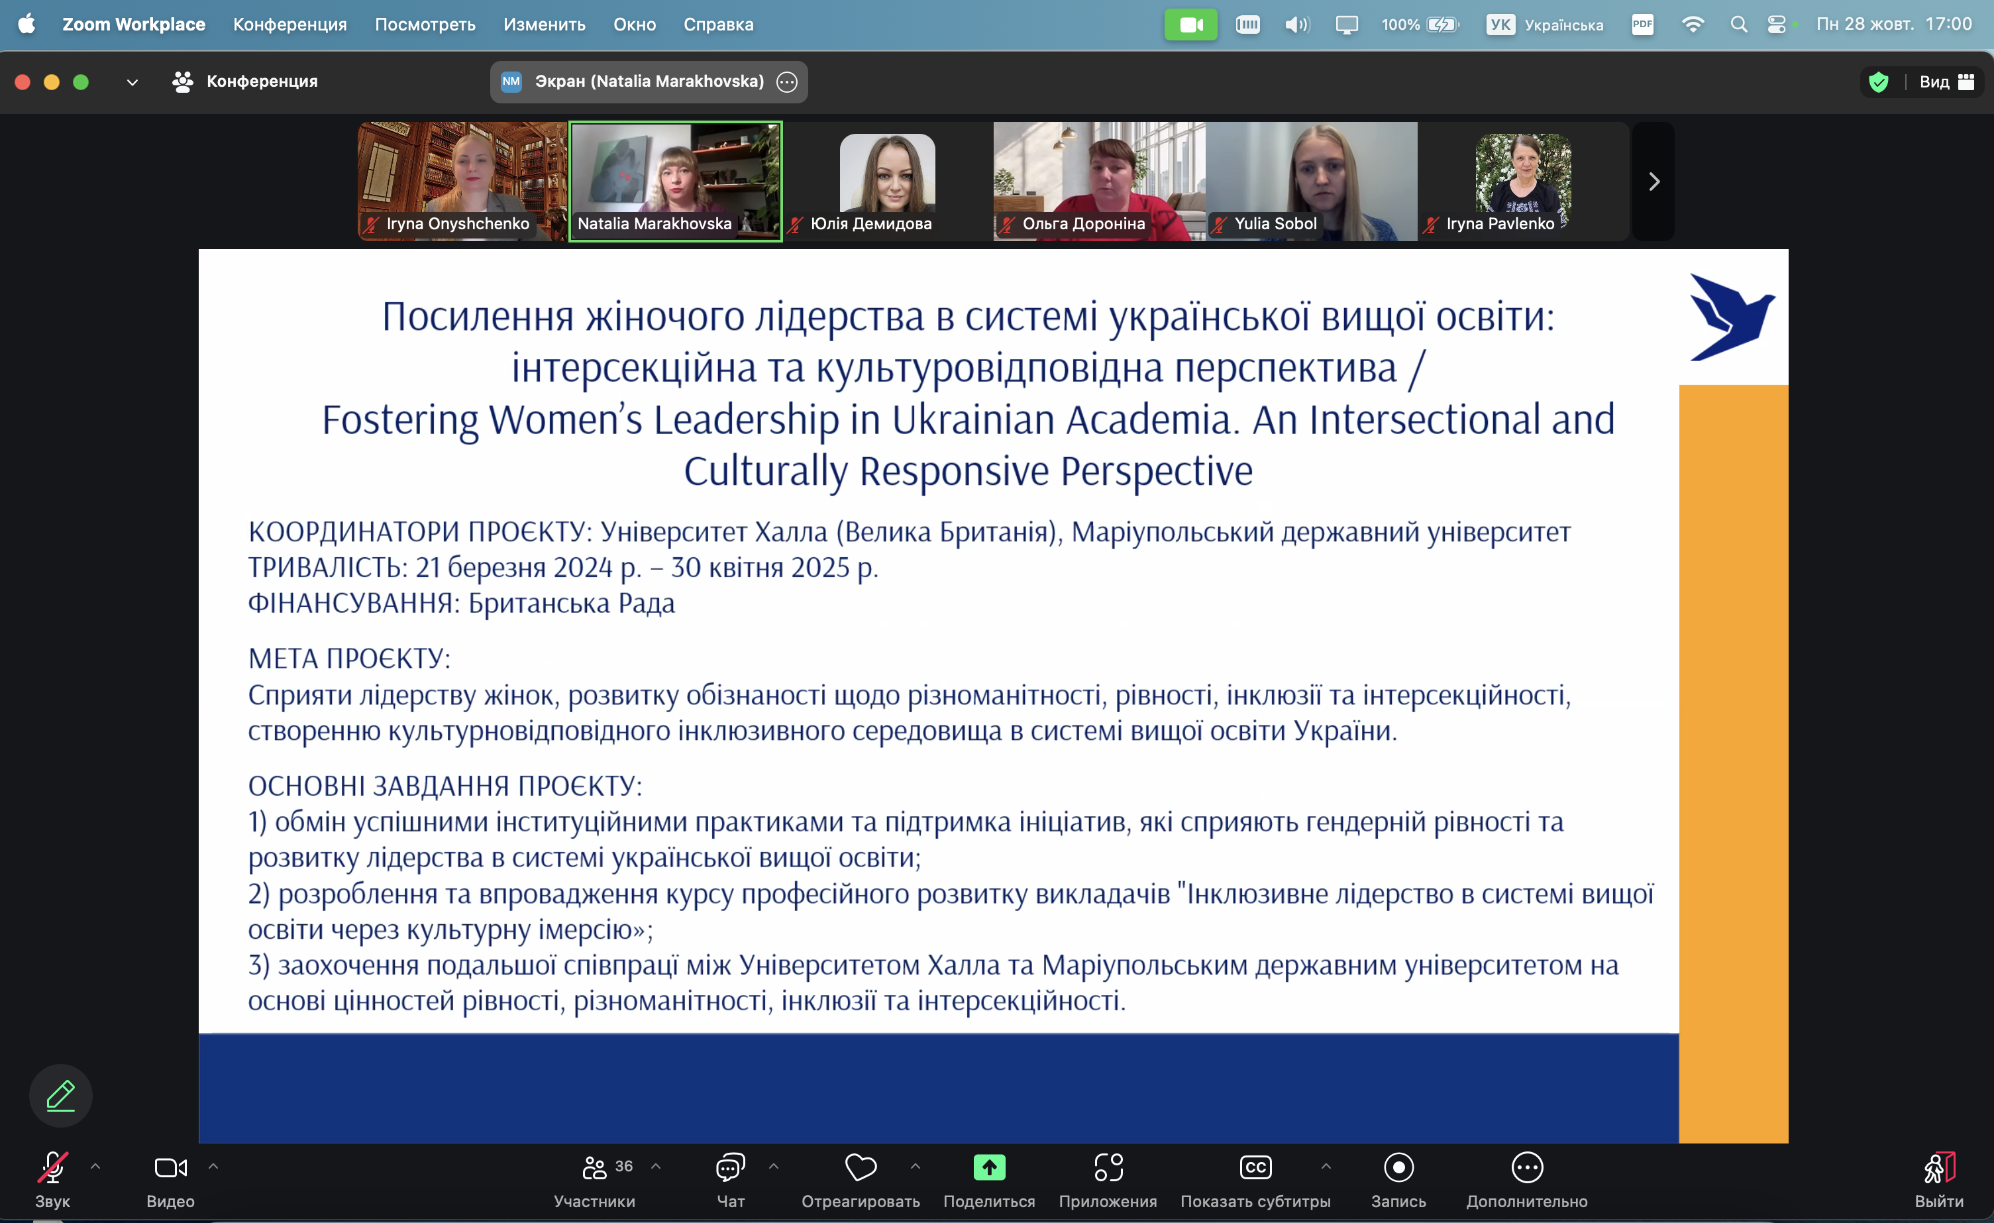This screenshot has width=1994, height=1223.
Task: Enable captions with Показать субтитры
Action: click(1255, 1180)
